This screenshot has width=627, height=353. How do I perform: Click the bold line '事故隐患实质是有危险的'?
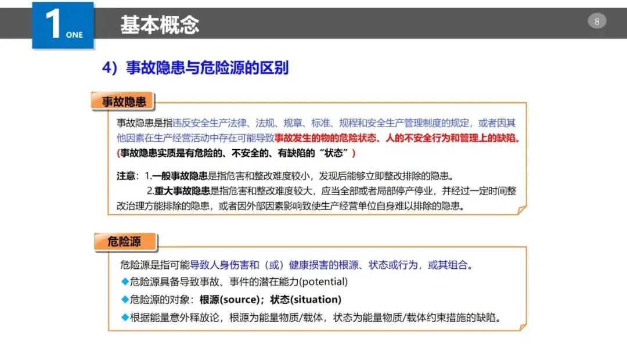click(x=236, y=153)
